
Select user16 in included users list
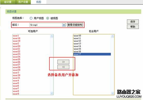coord(92,52)
